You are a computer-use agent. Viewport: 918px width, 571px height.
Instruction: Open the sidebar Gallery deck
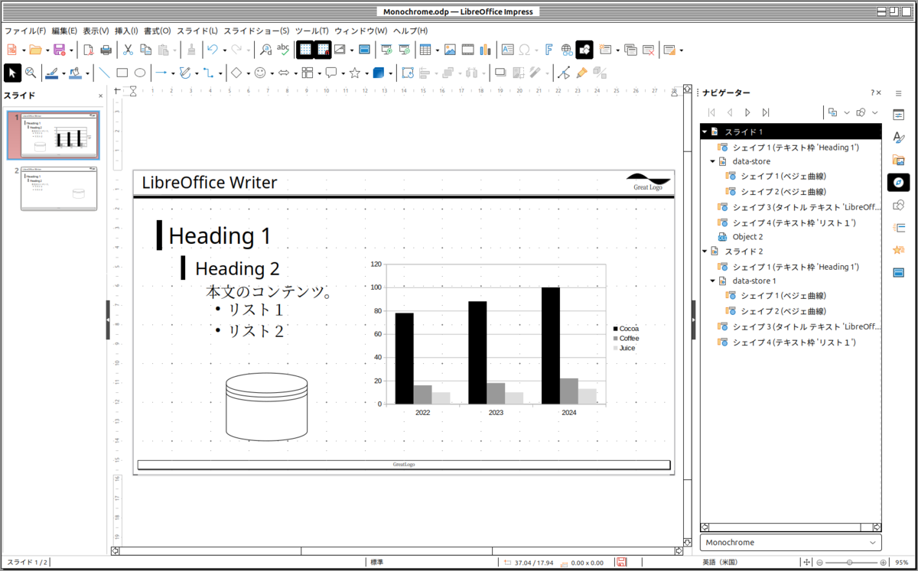coord(899,160)
